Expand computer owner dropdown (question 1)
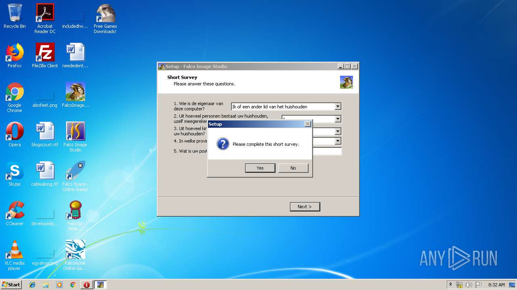 338,107
